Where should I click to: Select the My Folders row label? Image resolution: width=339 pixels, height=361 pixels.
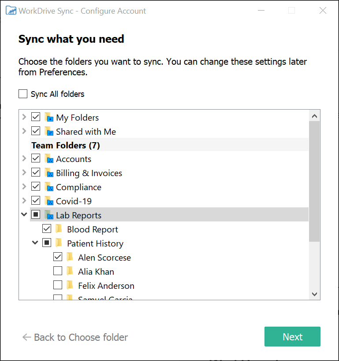point(78,118)
